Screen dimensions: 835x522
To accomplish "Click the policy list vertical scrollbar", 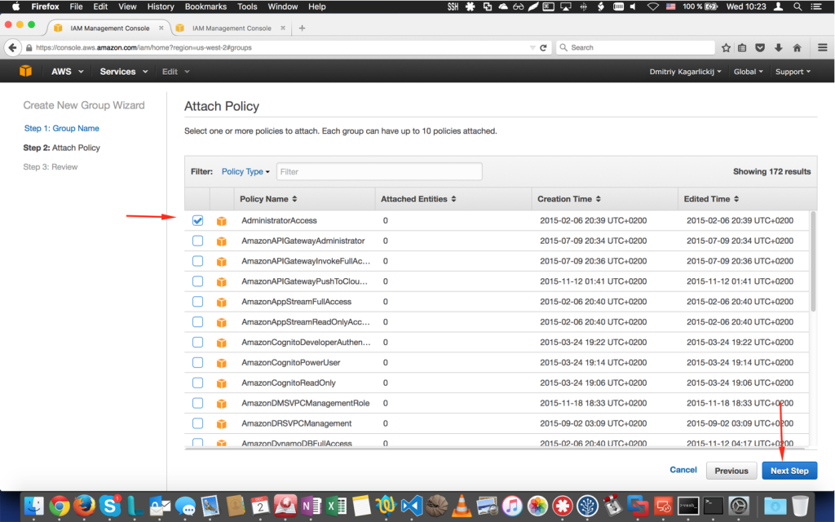I will (x=813, y=261).
